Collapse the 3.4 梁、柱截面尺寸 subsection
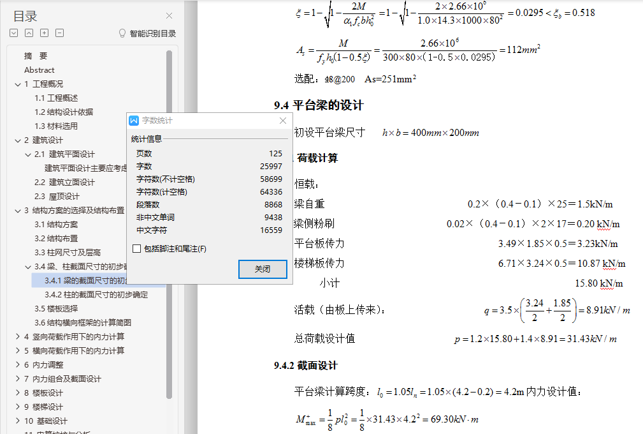Image resolution: width=643 pixels, height=434 pixels. 28,267
